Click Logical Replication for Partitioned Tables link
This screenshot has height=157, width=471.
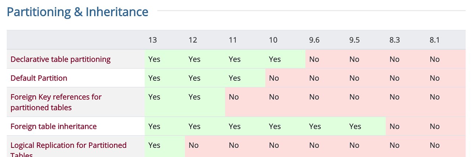(68, 145)
